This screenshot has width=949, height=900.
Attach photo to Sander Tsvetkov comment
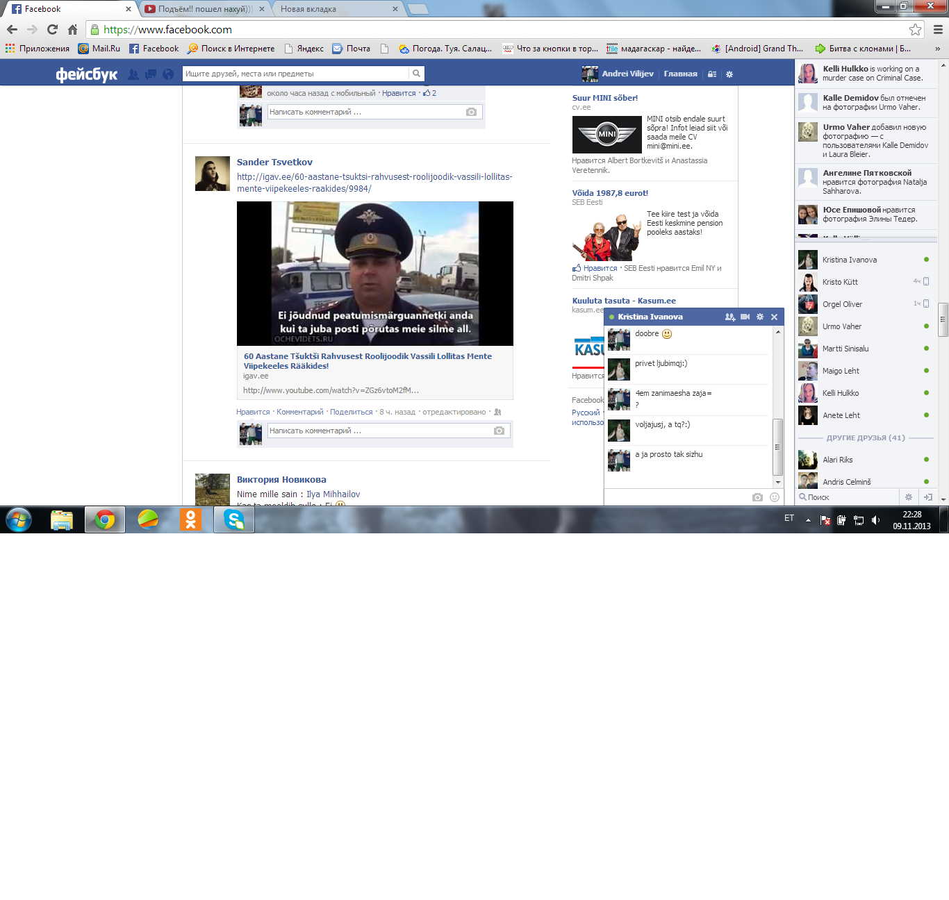tap(499, 431)
